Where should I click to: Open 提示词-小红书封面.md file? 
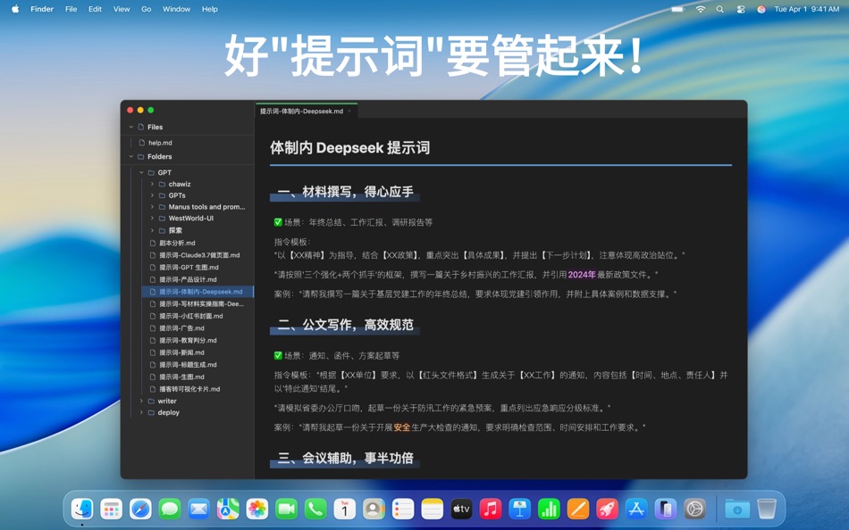[191, 317]
